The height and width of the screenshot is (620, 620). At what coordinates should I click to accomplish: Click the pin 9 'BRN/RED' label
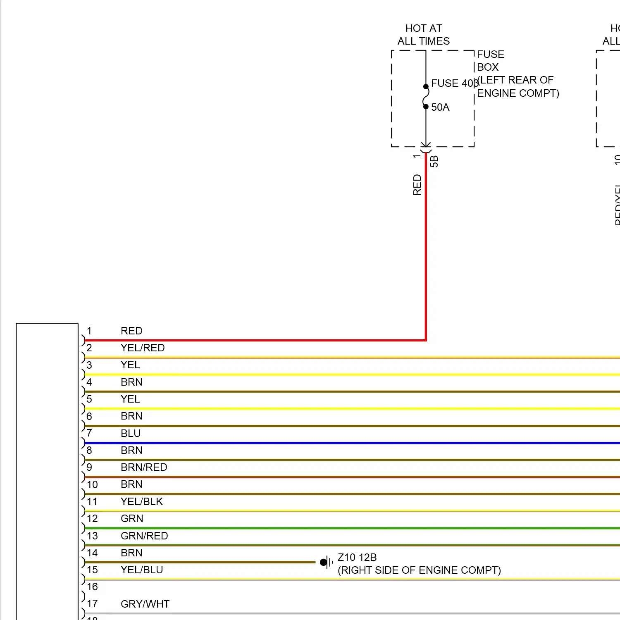144,467
